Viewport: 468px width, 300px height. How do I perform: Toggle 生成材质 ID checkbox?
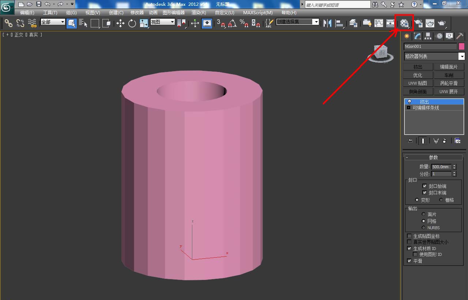tap(409, 249)
